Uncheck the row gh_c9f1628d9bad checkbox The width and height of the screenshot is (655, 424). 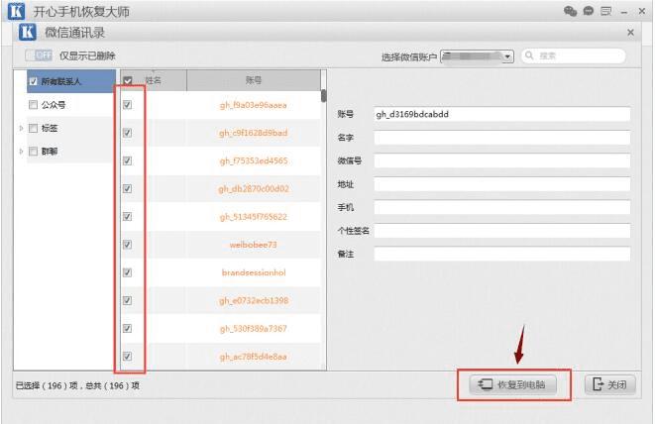128,133
